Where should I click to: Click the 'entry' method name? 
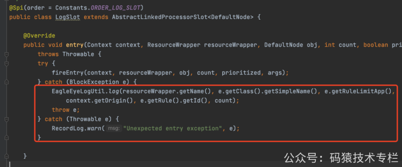coord(75,45)
